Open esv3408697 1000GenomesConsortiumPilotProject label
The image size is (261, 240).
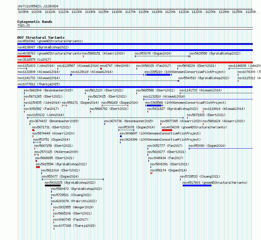[160, 133]
